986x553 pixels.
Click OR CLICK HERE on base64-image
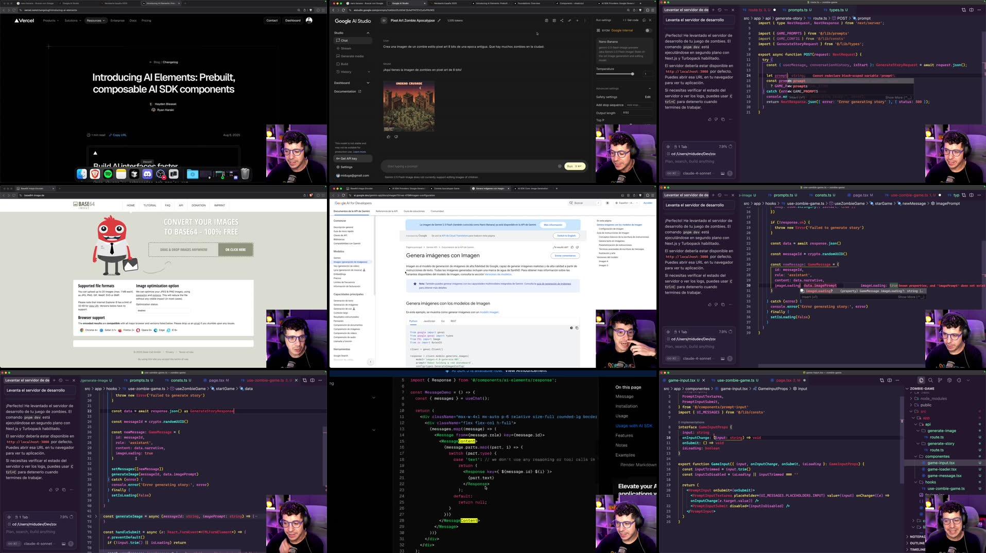click(235, 249)
